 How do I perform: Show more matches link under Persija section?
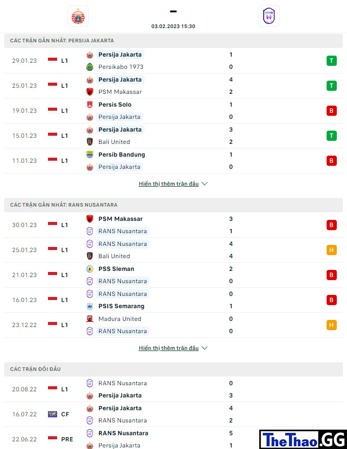click(x=168, y=184)
